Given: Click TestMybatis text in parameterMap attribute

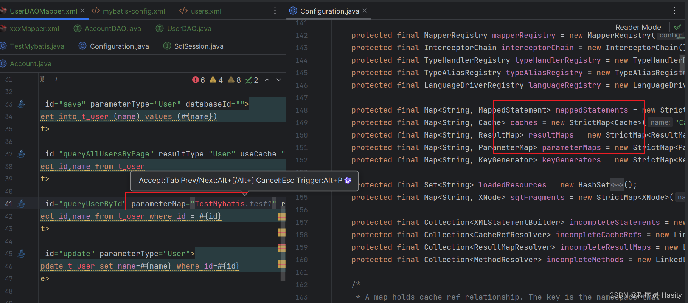Looking at the screenshot, I should click(x=219, y=204).
